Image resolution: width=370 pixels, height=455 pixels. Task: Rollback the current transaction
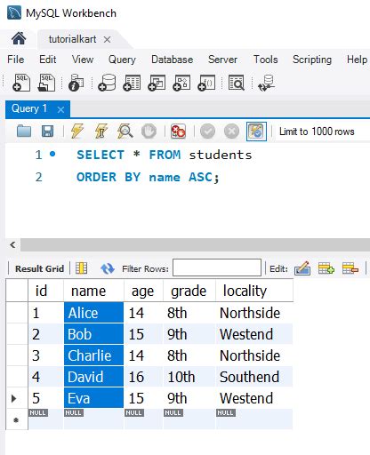click(x=231, y=132)
